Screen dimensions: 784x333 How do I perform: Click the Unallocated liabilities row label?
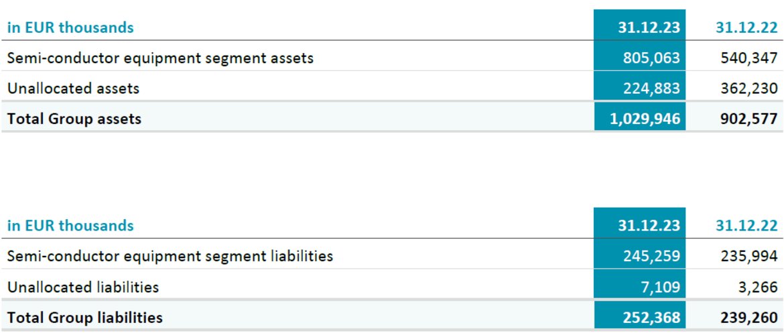point(82,287)
